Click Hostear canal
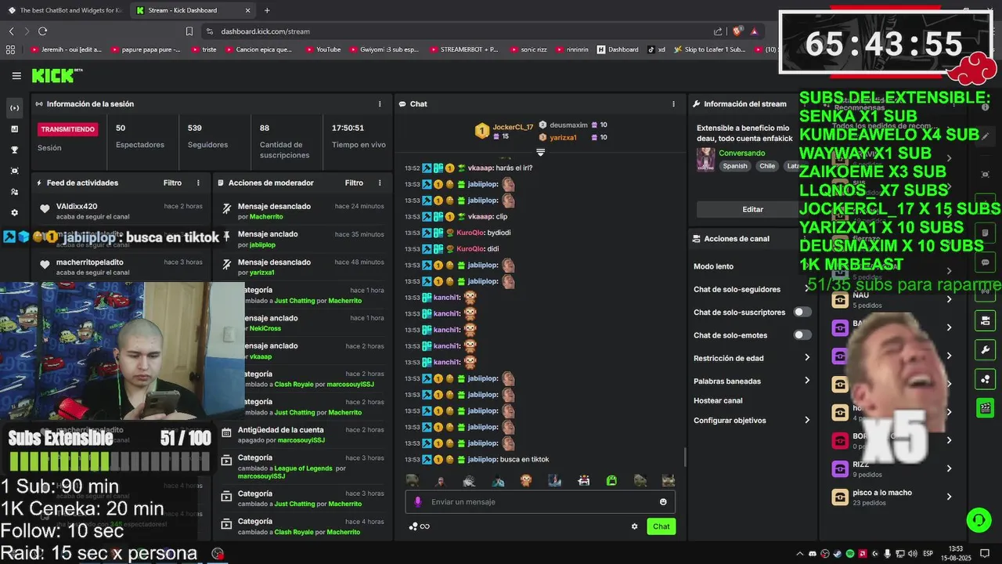The height and width of the screenshot is (564, 1002). point(718,400)
